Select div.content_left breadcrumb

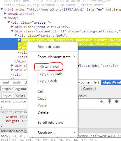88,82
